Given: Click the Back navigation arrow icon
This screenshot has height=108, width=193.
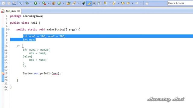Looking at the screenshot, I should 128,3.
